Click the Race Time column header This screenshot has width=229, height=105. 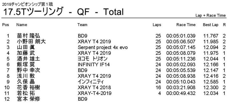(186, 25)
